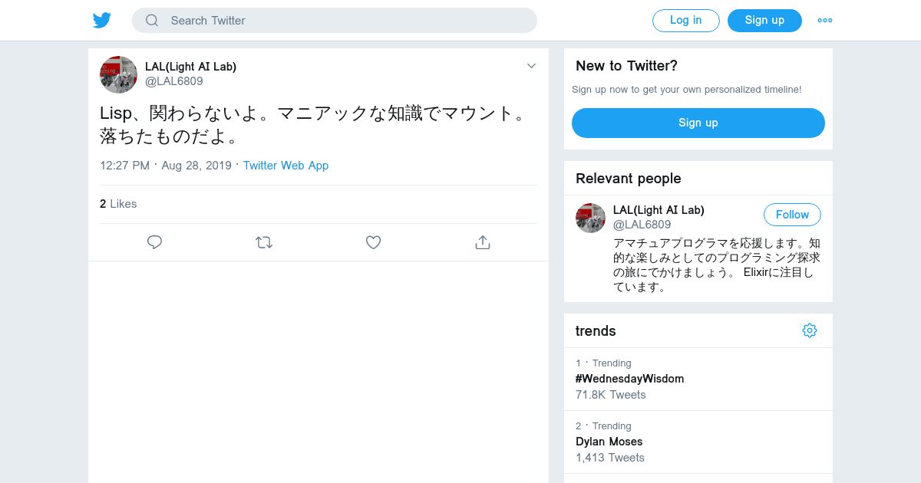Share the tweet via the share icon
This screenshot has width=921, height=483.
(483, 242)
